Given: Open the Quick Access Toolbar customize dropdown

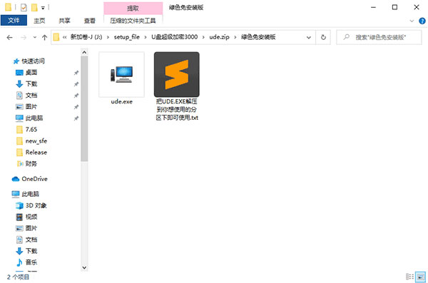Looking at the screenshot, I should click(43, 8).
